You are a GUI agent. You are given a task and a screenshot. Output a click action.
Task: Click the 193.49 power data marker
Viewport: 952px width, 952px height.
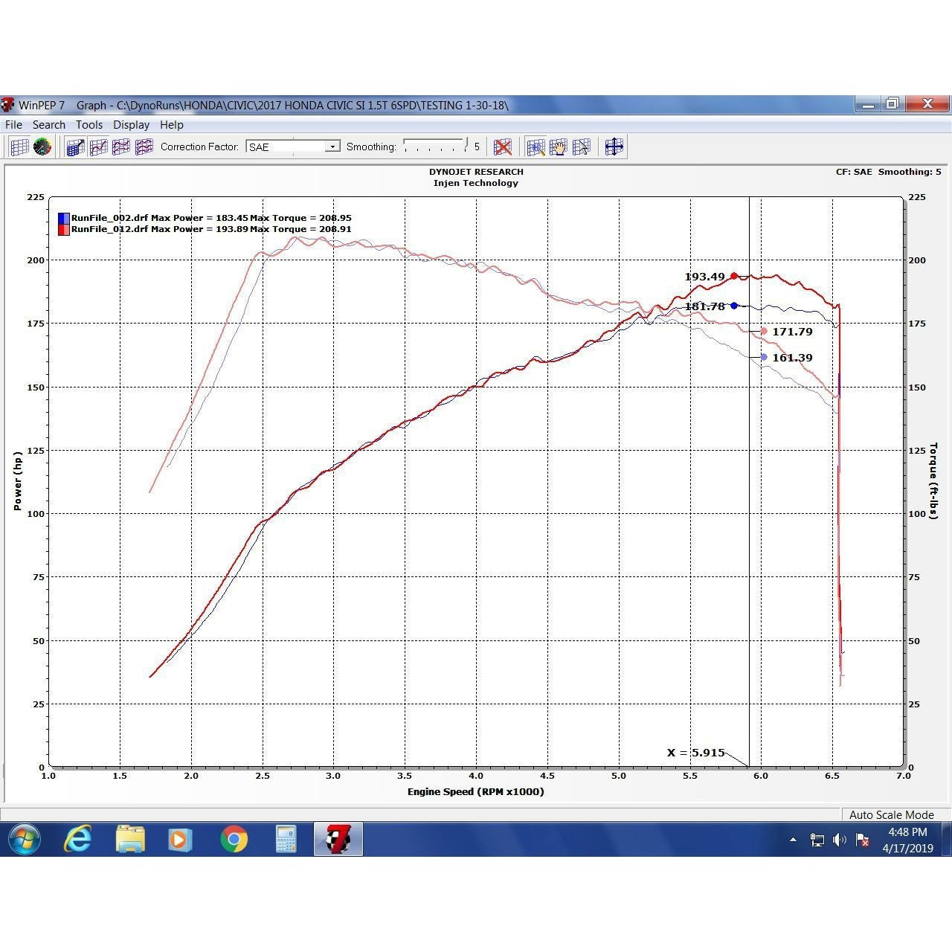pyautogui.click(x=734, y=276)
